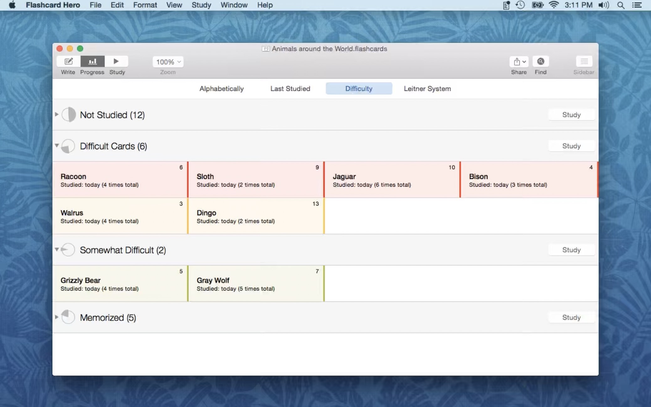Click the Not Studied pie chart icon
This screenshot has width=651, height=407.
[x=68, y=115]
